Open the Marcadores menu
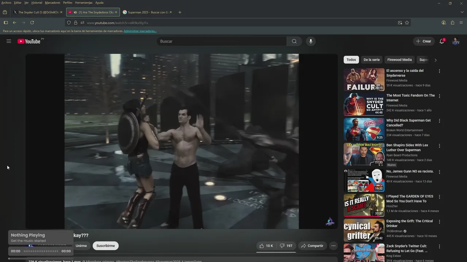467x262 pixels. tap(53, 3)
